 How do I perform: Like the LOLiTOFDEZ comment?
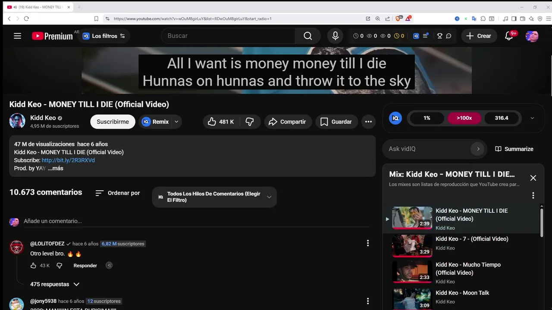click(33, 266)
